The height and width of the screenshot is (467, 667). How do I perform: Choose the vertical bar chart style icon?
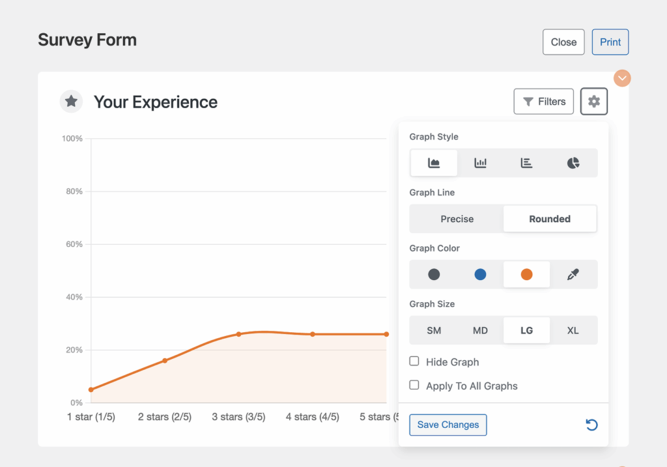480,163
